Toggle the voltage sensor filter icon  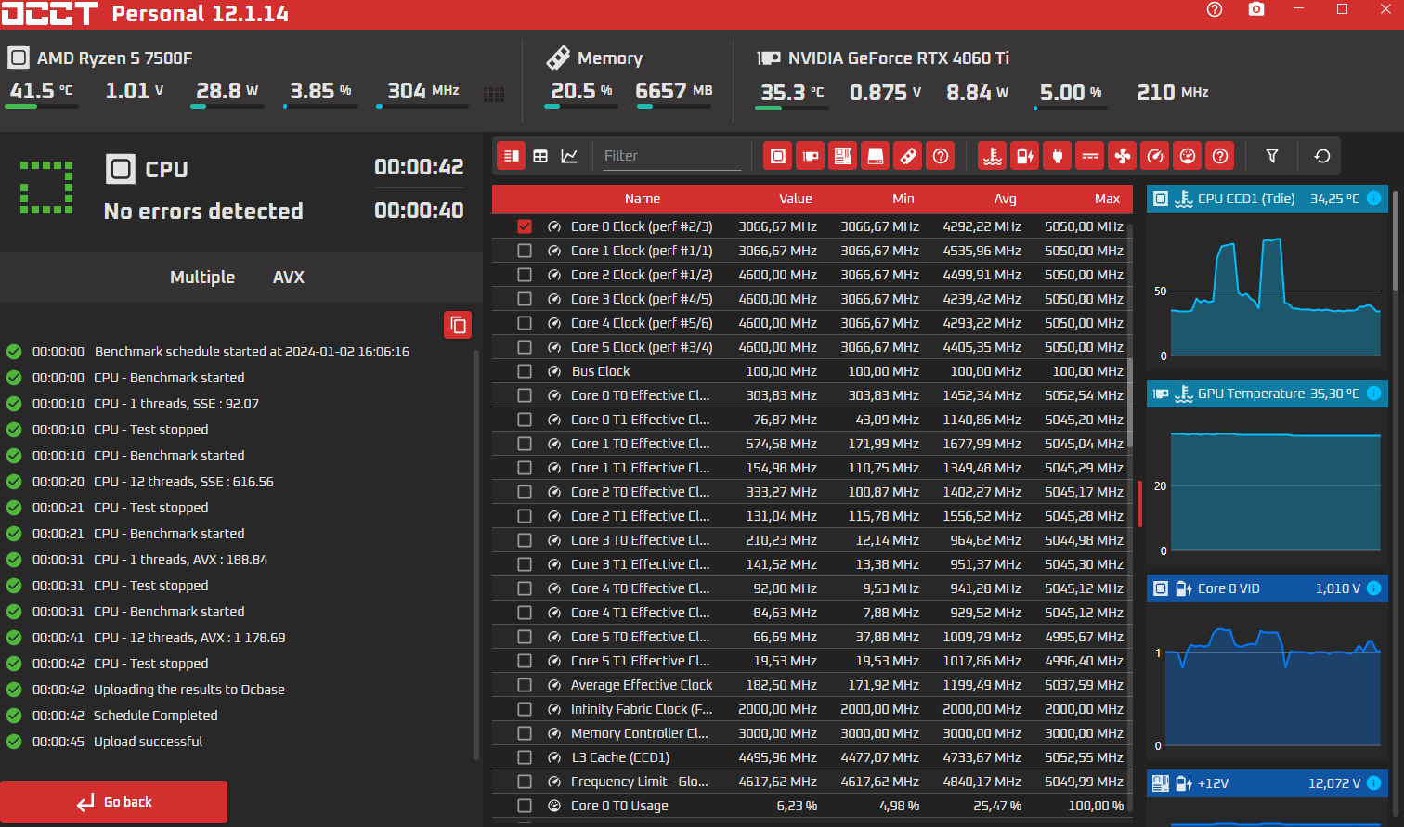point(1025,156)
